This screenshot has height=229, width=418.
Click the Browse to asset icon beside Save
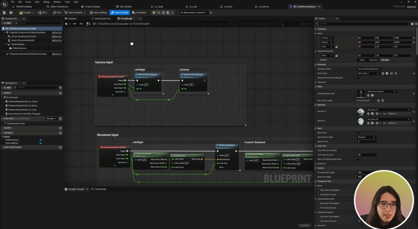11,13
